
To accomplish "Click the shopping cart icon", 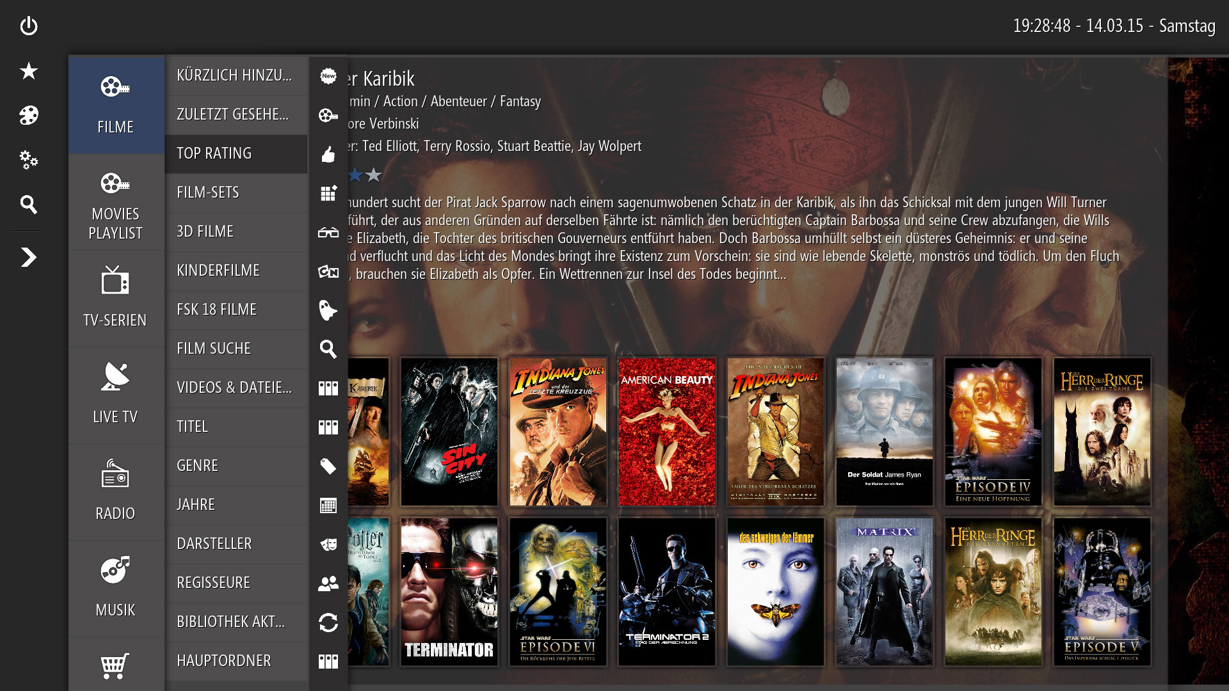I will click(x=115, y=666).
